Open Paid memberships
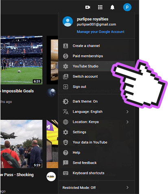This screenshot has width=168, height=194. 96,56
